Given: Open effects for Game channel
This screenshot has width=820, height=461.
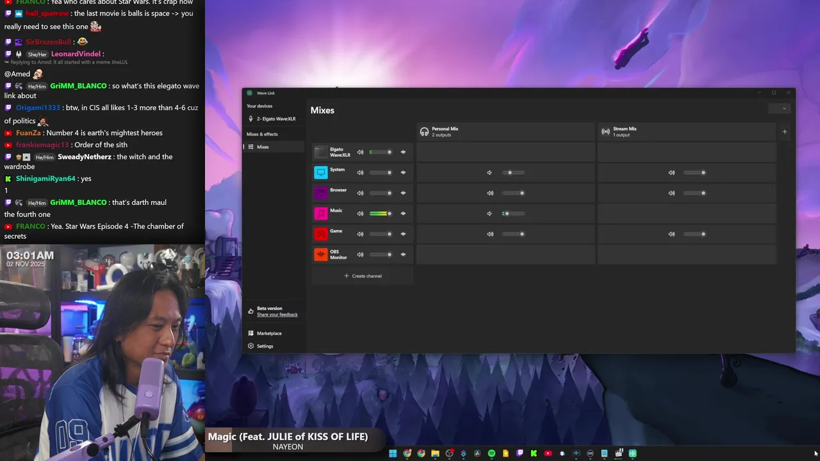Looking at the screenshot, I should pos(403,234).
